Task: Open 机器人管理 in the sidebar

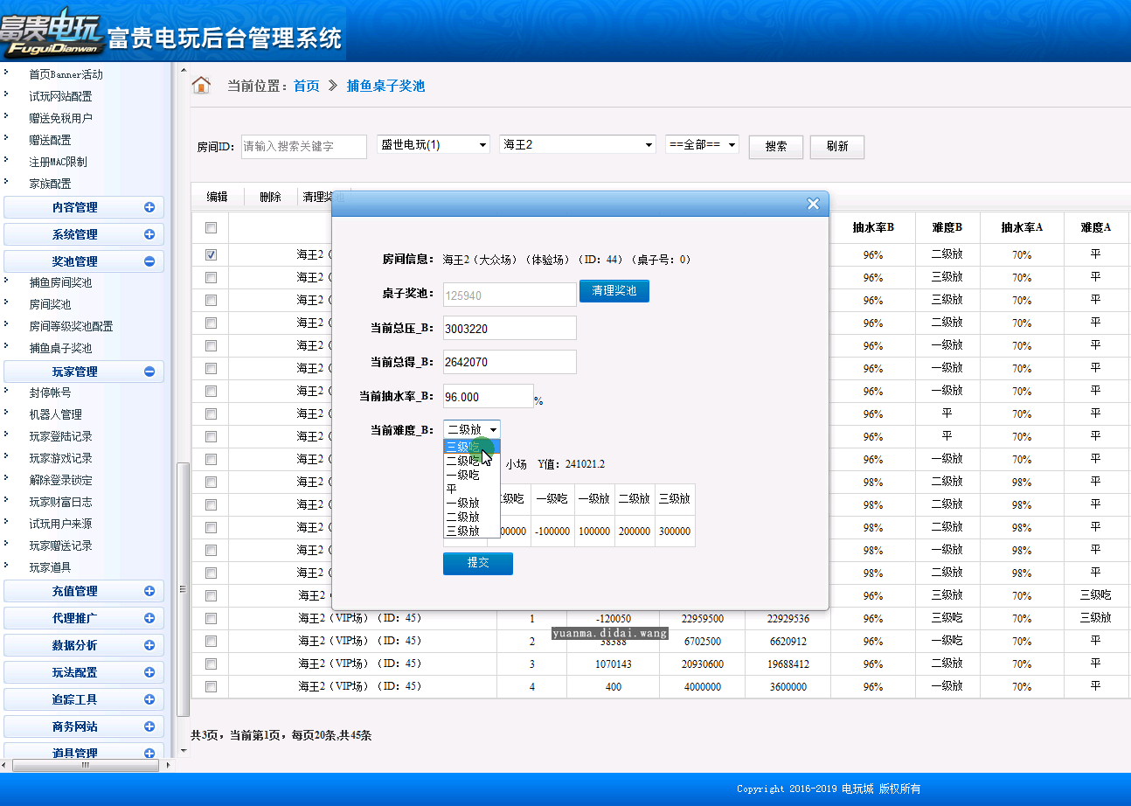Action: [55, 414]
